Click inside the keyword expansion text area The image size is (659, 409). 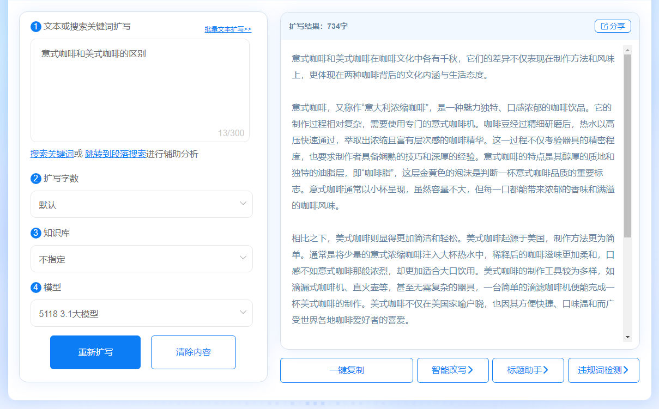(140, 90)
